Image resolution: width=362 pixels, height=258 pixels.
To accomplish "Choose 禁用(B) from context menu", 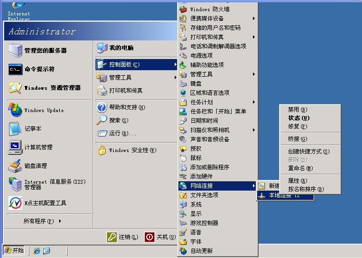I will 310,109.
